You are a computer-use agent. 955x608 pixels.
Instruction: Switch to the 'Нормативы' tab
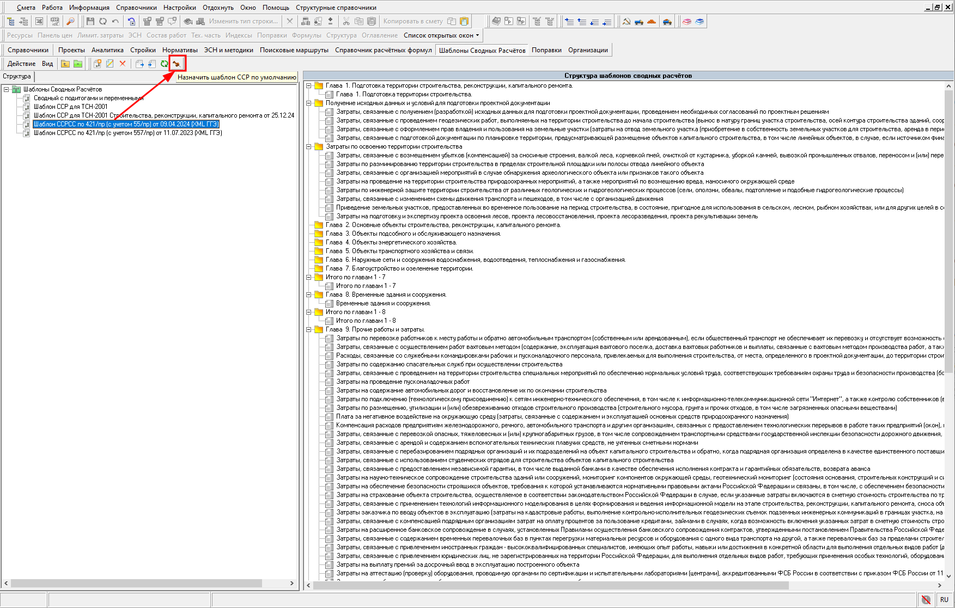tap(180, 50)
